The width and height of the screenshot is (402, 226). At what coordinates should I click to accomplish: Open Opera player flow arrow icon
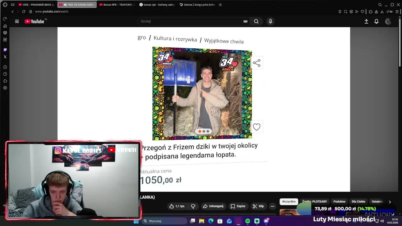(x=357, y=12)
